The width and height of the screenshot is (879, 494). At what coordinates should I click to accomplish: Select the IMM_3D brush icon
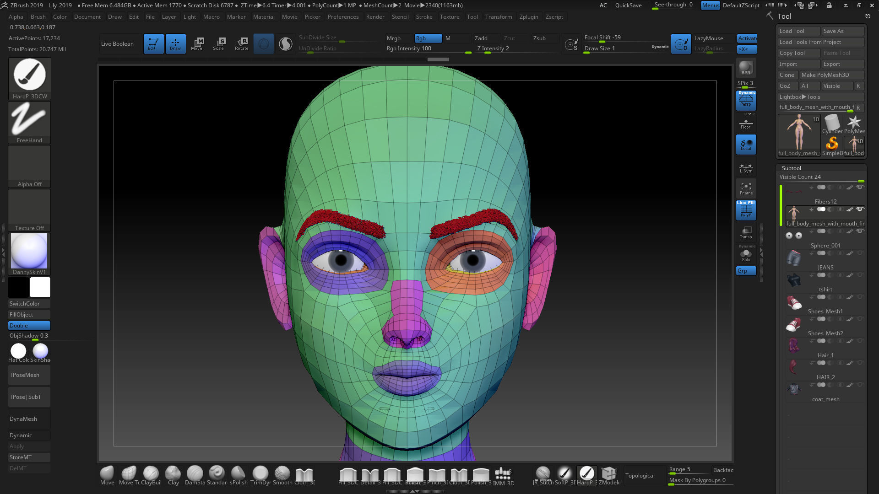(x=503, y=475)
